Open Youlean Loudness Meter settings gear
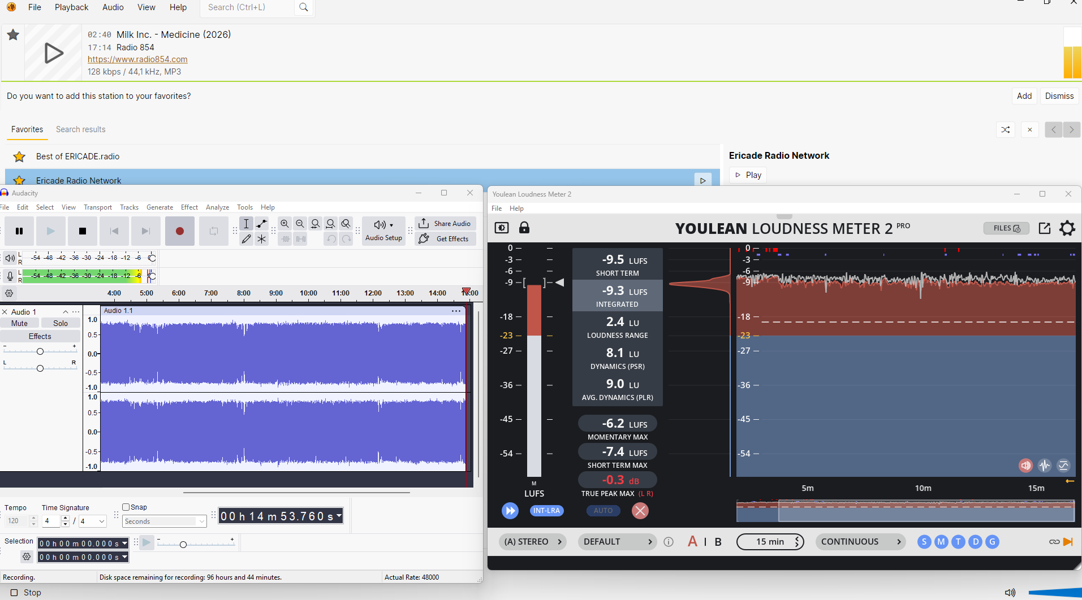Viewport: 1082px width, 600px height. pyautogui.click(x=1067, y=228)
